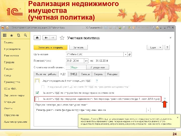Click the Применяется с date field
The image size is (181, 136).
75,61
